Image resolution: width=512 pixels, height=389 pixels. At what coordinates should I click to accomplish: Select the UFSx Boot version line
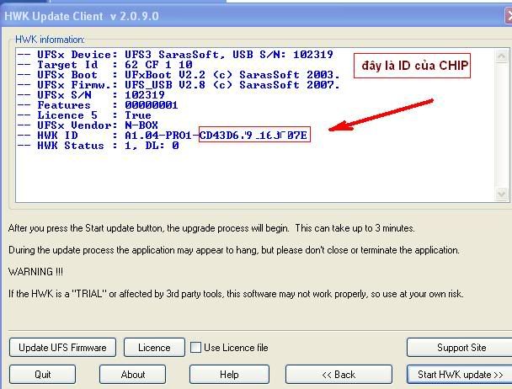click(179, 75)
